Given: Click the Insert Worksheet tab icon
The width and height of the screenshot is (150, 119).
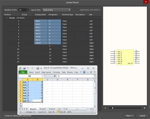Looking at the screenshot, I should pyautogui.click(x=59, y=109).
